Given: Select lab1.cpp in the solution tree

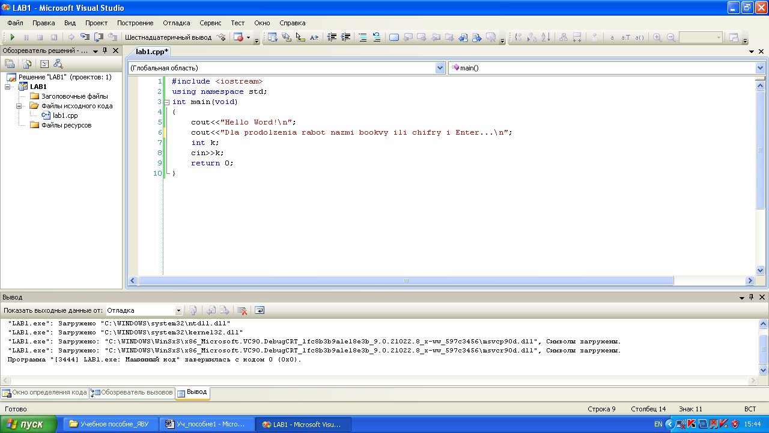Looking at the screenshot, I should point(65,115).
